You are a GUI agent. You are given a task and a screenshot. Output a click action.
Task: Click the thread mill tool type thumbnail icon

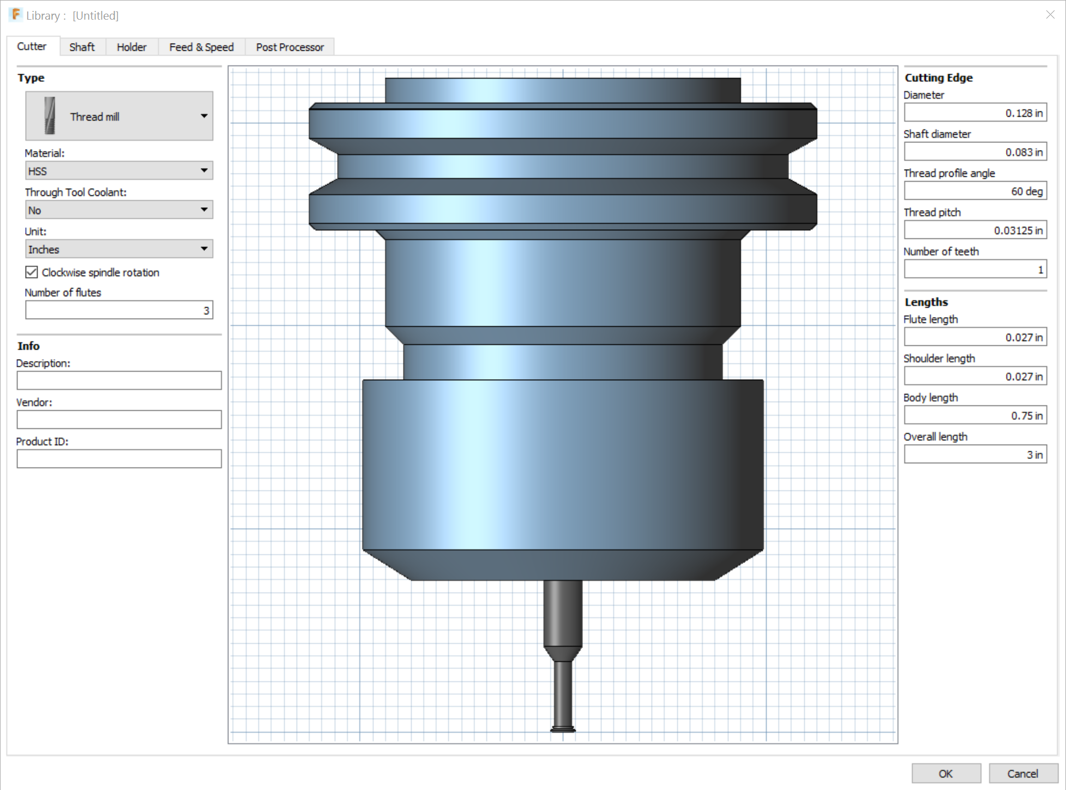(x=50, y=116)
